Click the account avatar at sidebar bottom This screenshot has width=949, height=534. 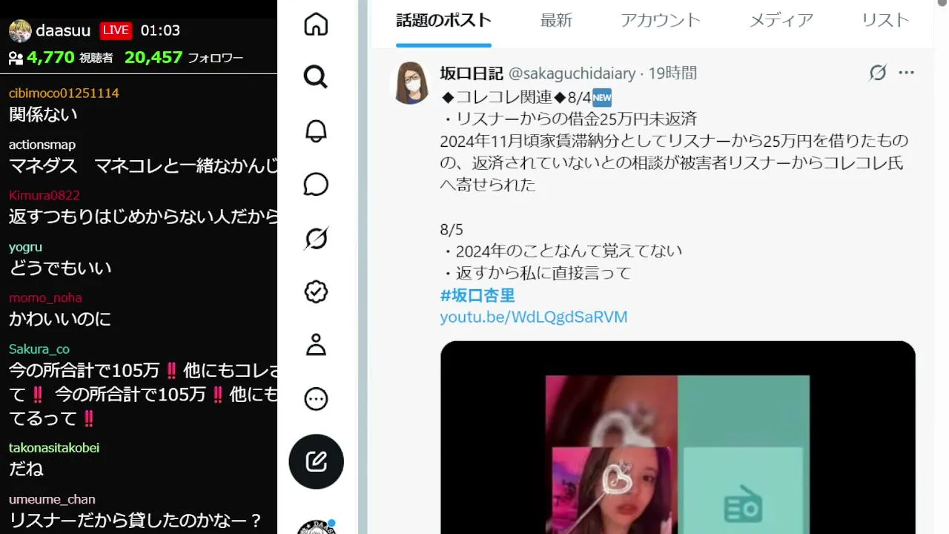316,527
